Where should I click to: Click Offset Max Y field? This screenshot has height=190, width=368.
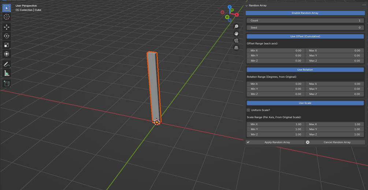(334, 56)
